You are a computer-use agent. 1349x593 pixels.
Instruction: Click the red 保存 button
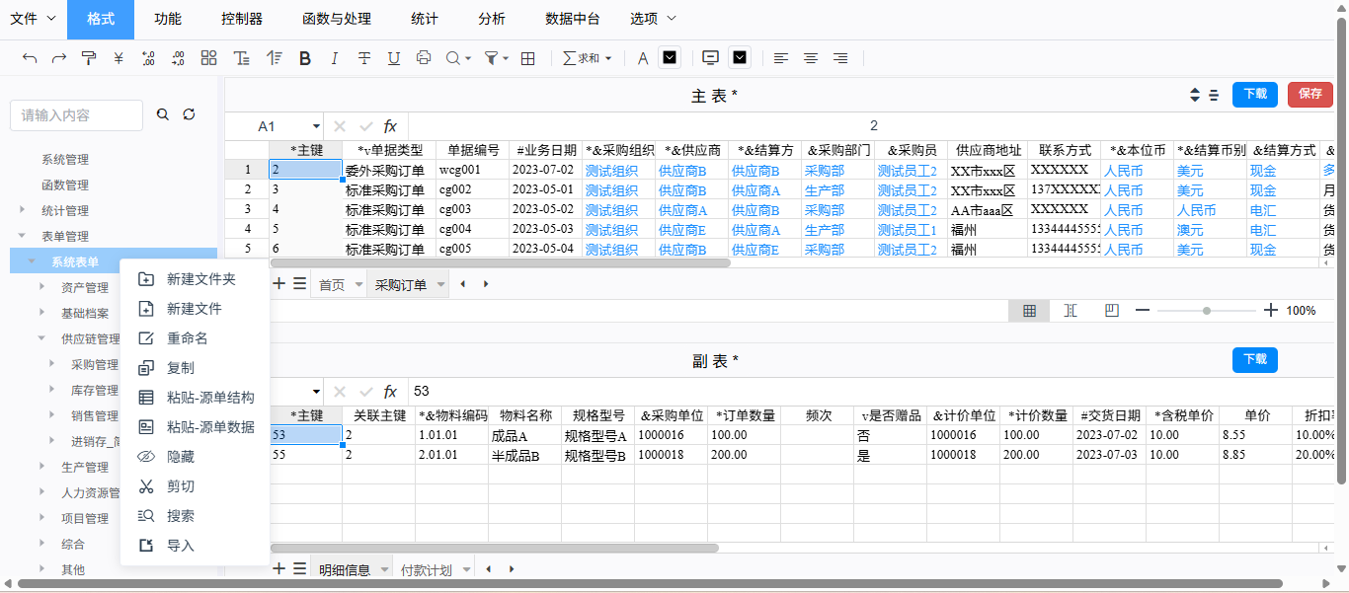1309,95
